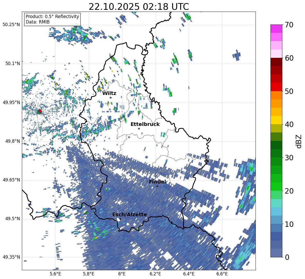Click the 0 dBZ colorbar tick label
The image size is (305, 279).
(287, 257)
